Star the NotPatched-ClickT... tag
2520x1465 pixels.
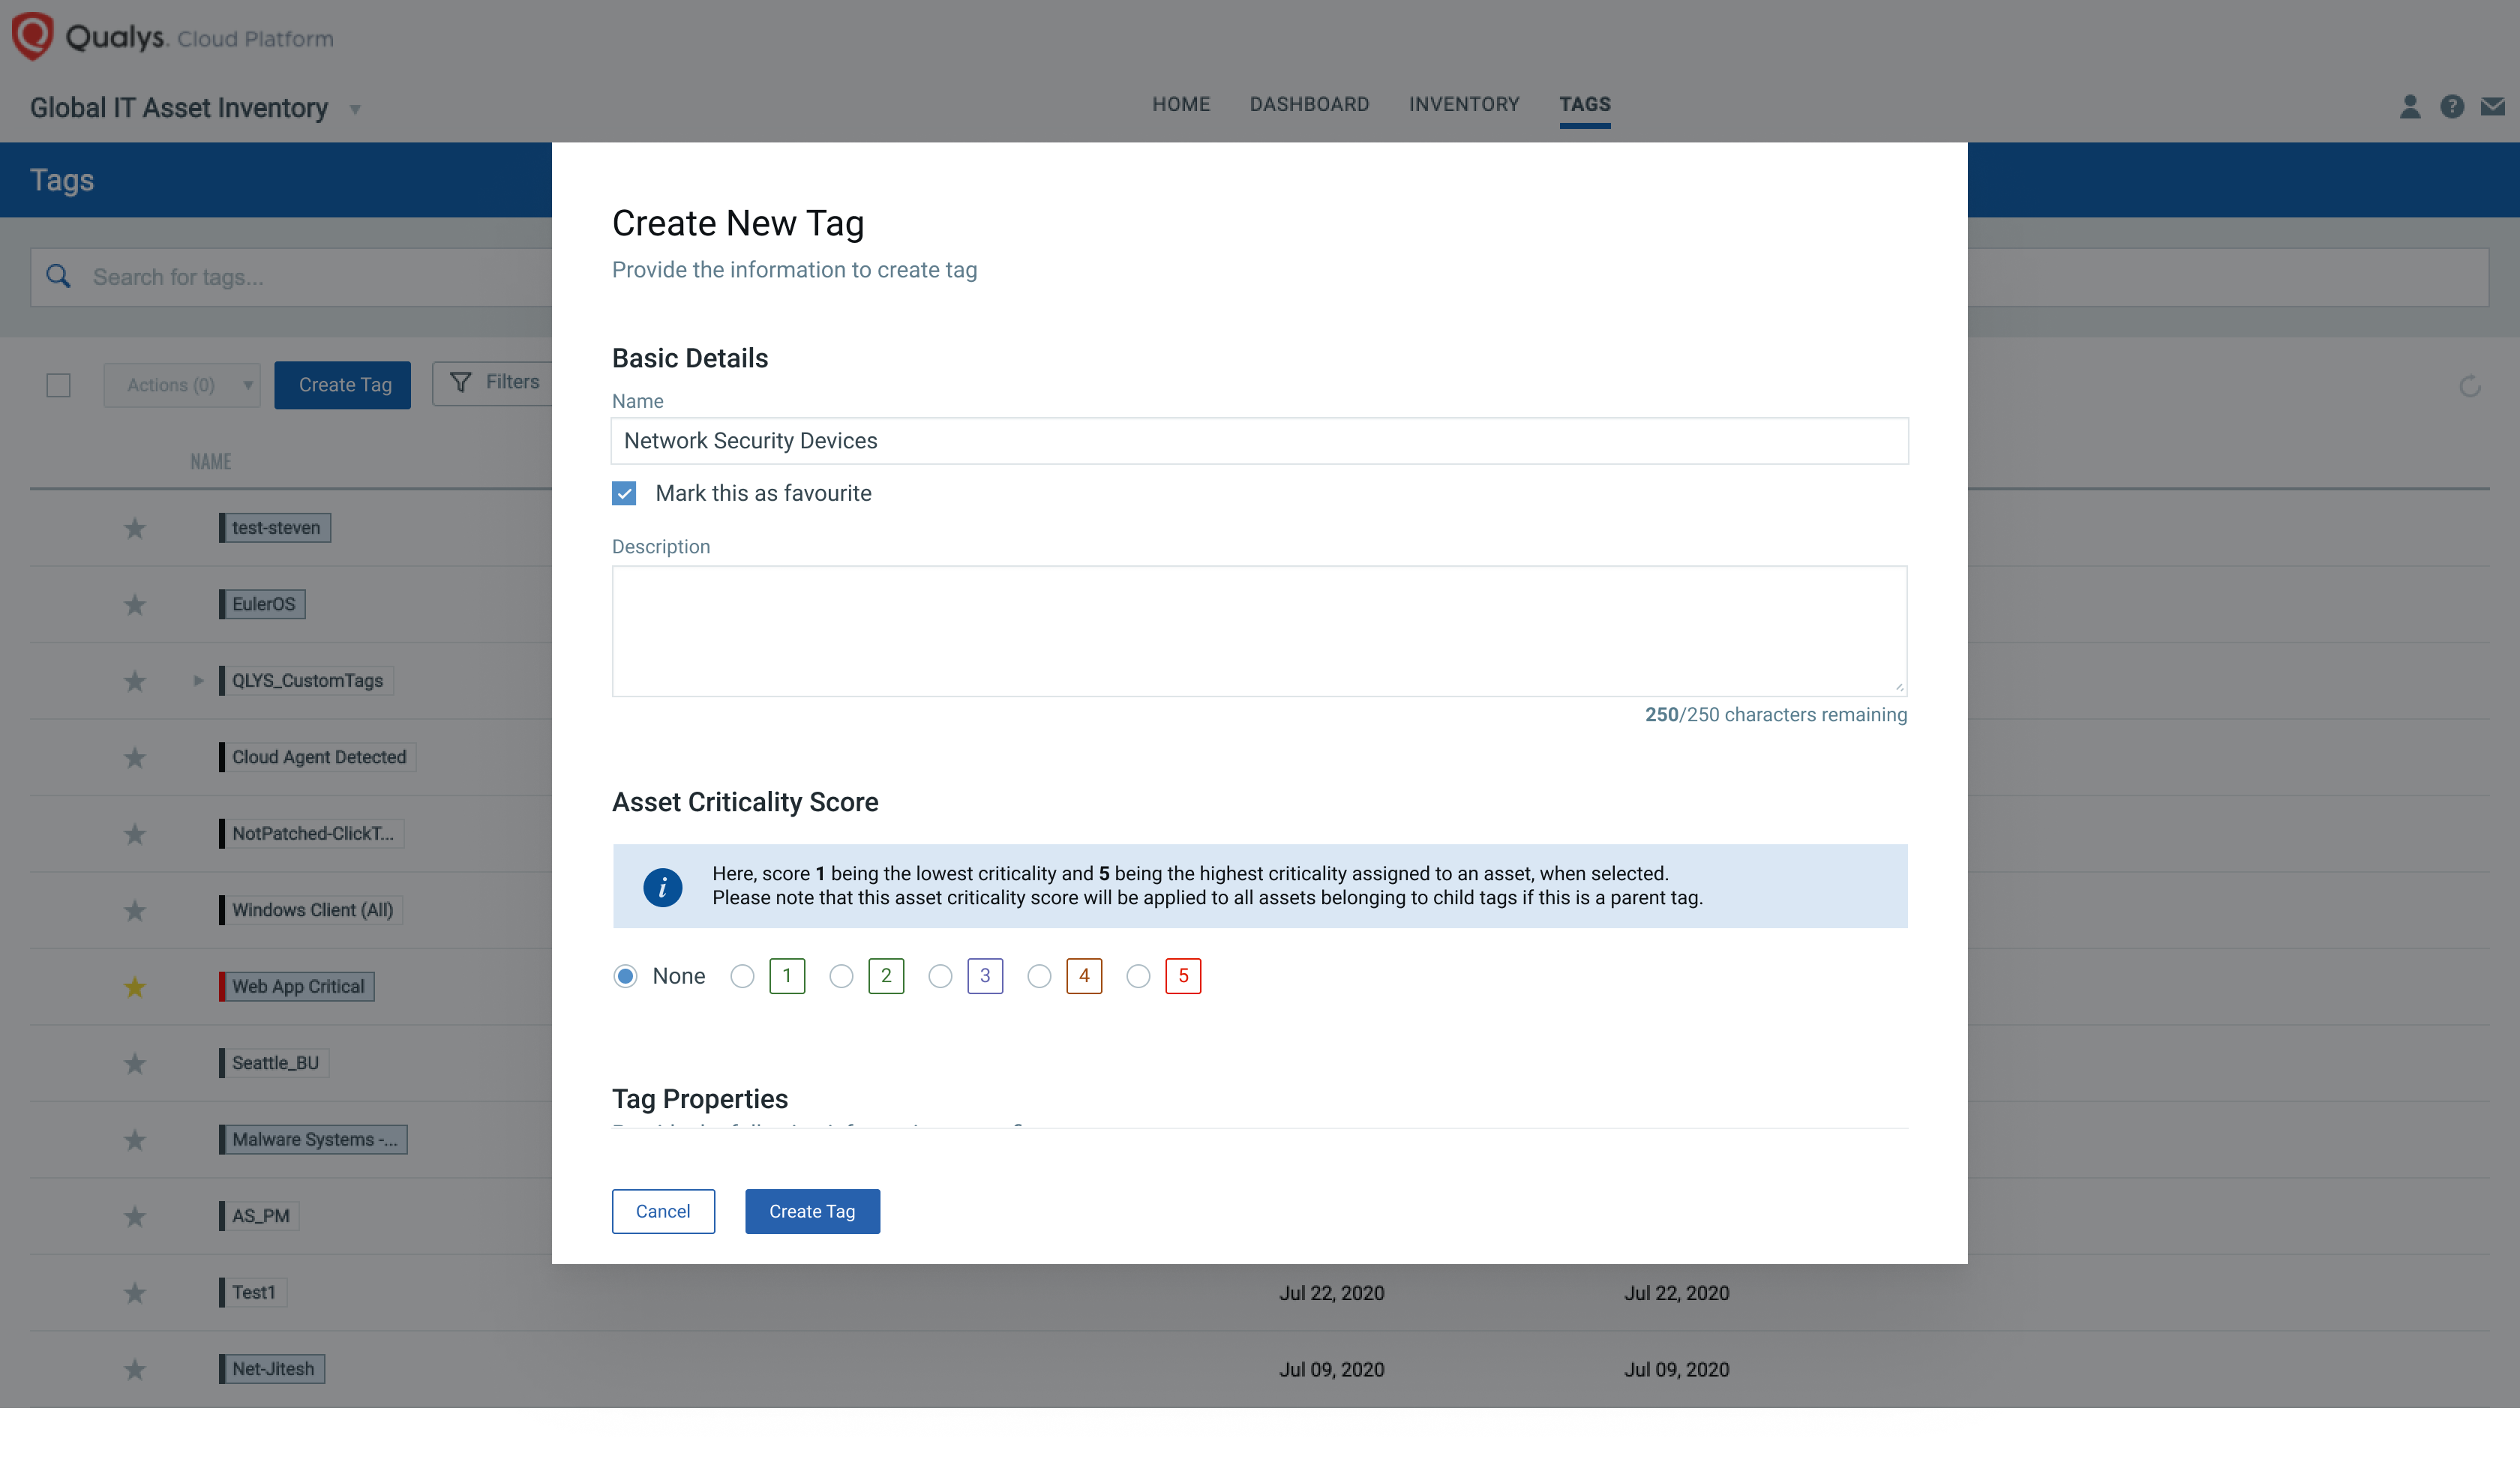135,834
